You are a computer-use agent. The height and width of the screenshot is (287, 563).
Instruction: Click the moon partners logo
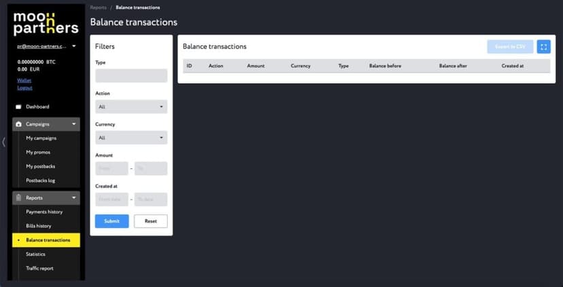tap(46, 24)
